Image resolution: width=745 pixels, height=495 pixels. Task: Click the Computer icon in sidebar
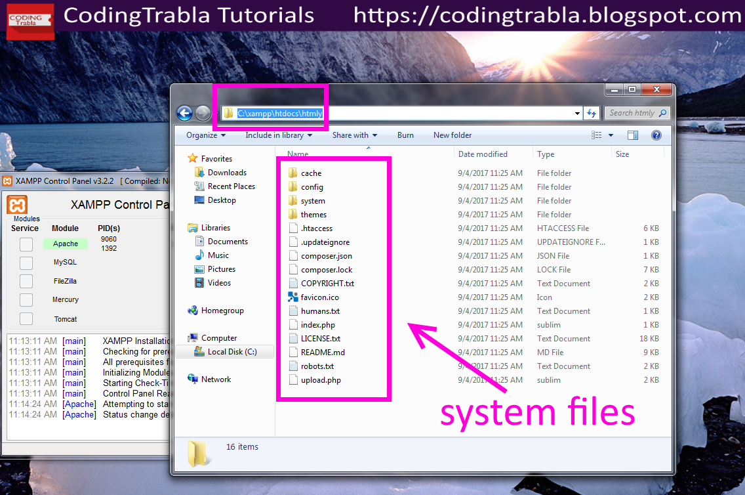(x=192, y=338)
